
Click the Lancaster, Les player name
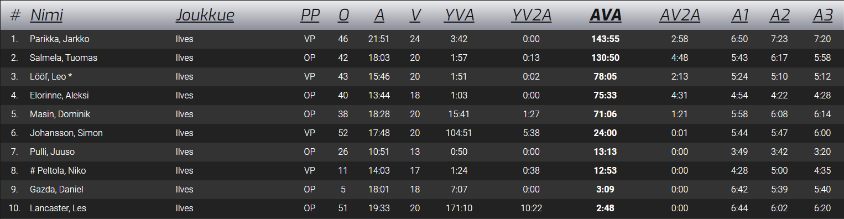pyautogui.click(x=58, y=208)
